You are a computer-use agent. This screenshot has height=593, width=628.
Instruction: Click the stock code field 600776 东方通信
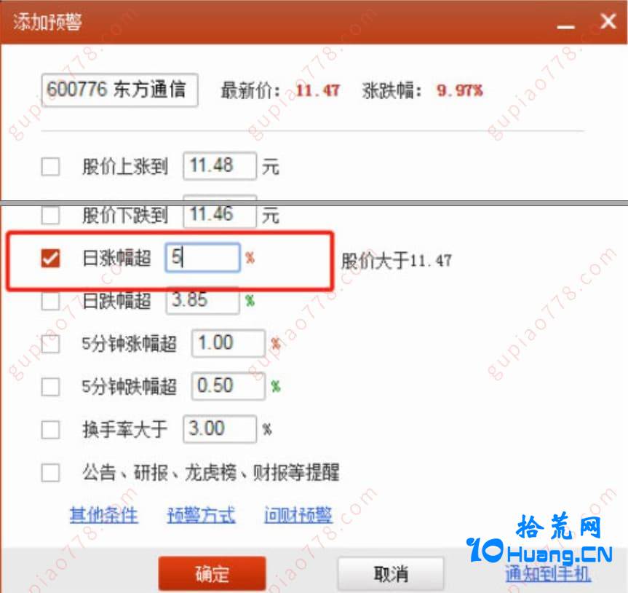[x=120, y=90]
